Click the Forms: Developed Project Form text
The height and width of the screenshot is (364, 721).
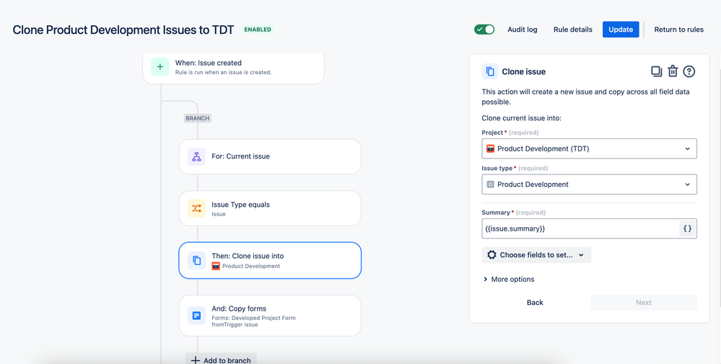click(253, 318)
